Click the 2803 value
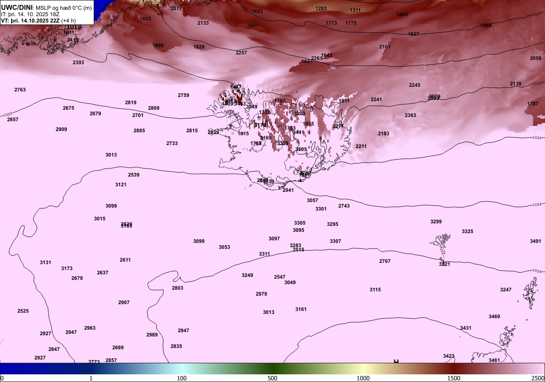545x382 pixels. coord(178,288)
